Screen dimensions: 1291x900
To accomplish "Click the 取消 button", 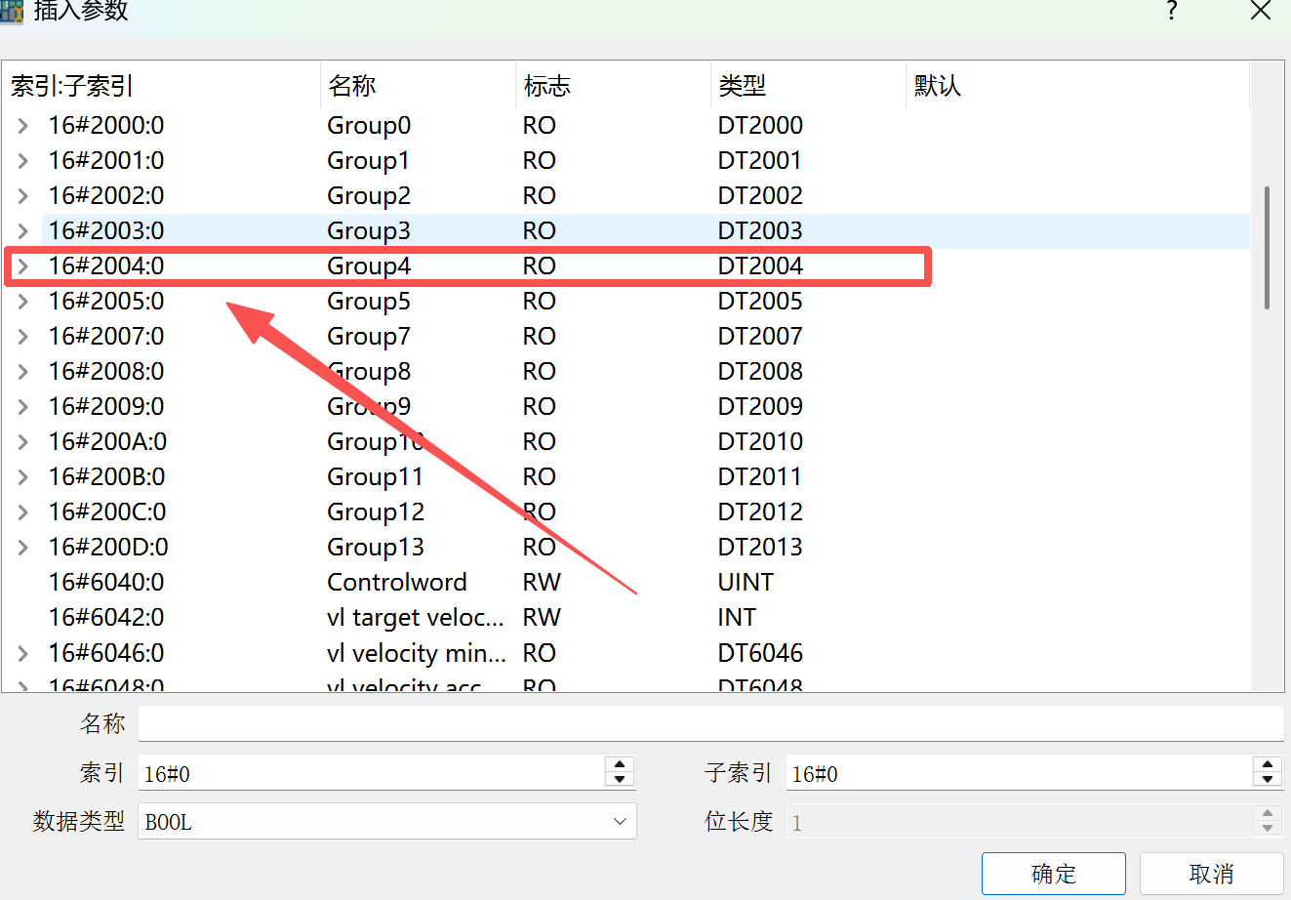I will (x=1211, y=874).
